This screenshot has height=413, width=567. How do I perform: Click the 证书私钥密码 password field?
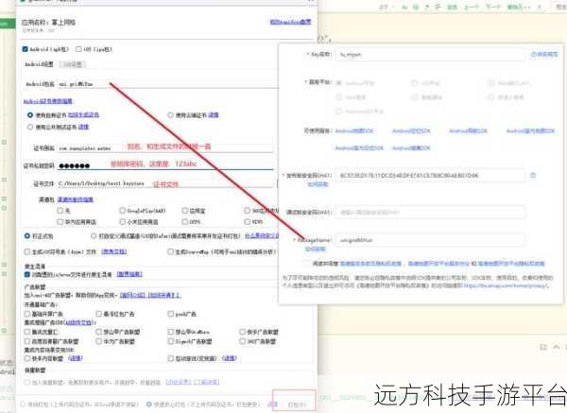tap(165, 165)
